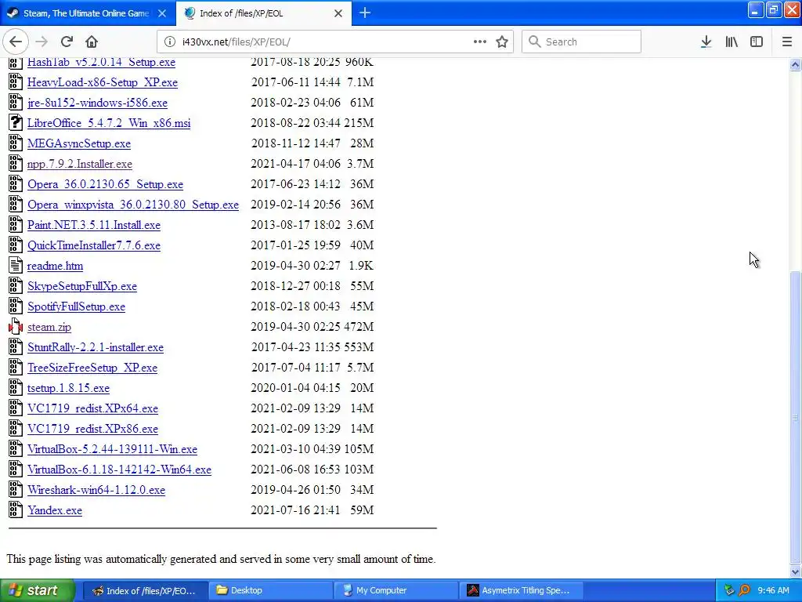The width and height of the screenshot is (802, 602).
Task: Click the unknown-file icon beside LibreOffice msi
Action: point(16,123)
